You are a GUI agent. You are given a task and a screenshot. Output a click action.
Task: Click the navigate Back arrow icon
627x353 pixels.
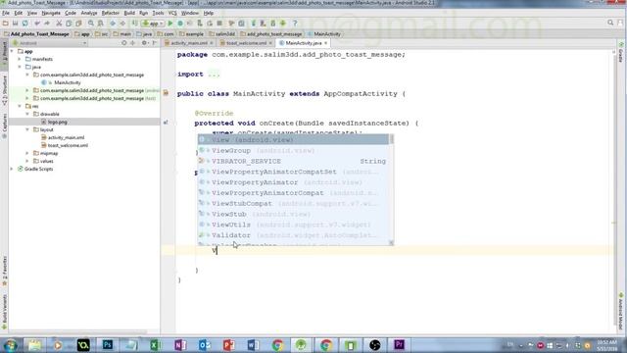point(113,24)
